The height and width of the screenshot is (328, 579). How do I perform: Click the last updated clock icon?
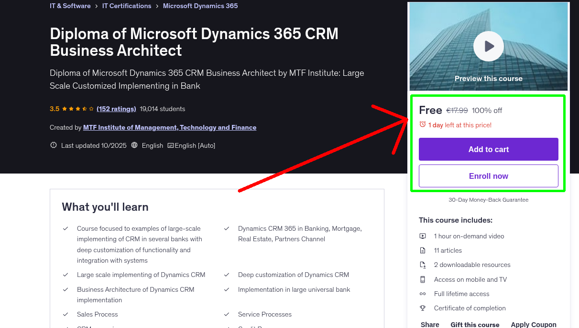click(53, 145)
